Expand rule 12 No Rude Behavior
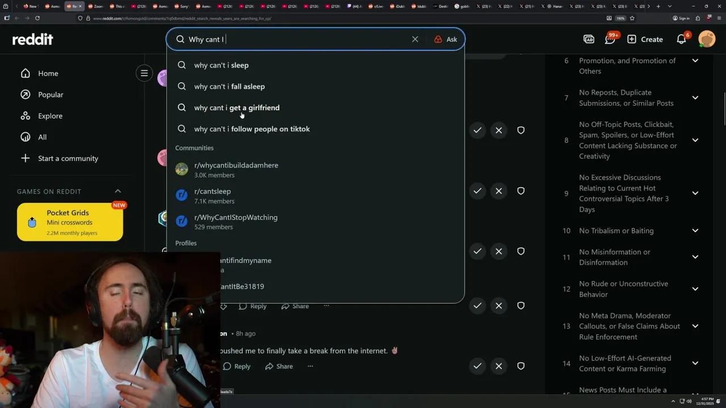Viewport: 726px width, 408px height. pyautogui.click(x=695, y=289)
